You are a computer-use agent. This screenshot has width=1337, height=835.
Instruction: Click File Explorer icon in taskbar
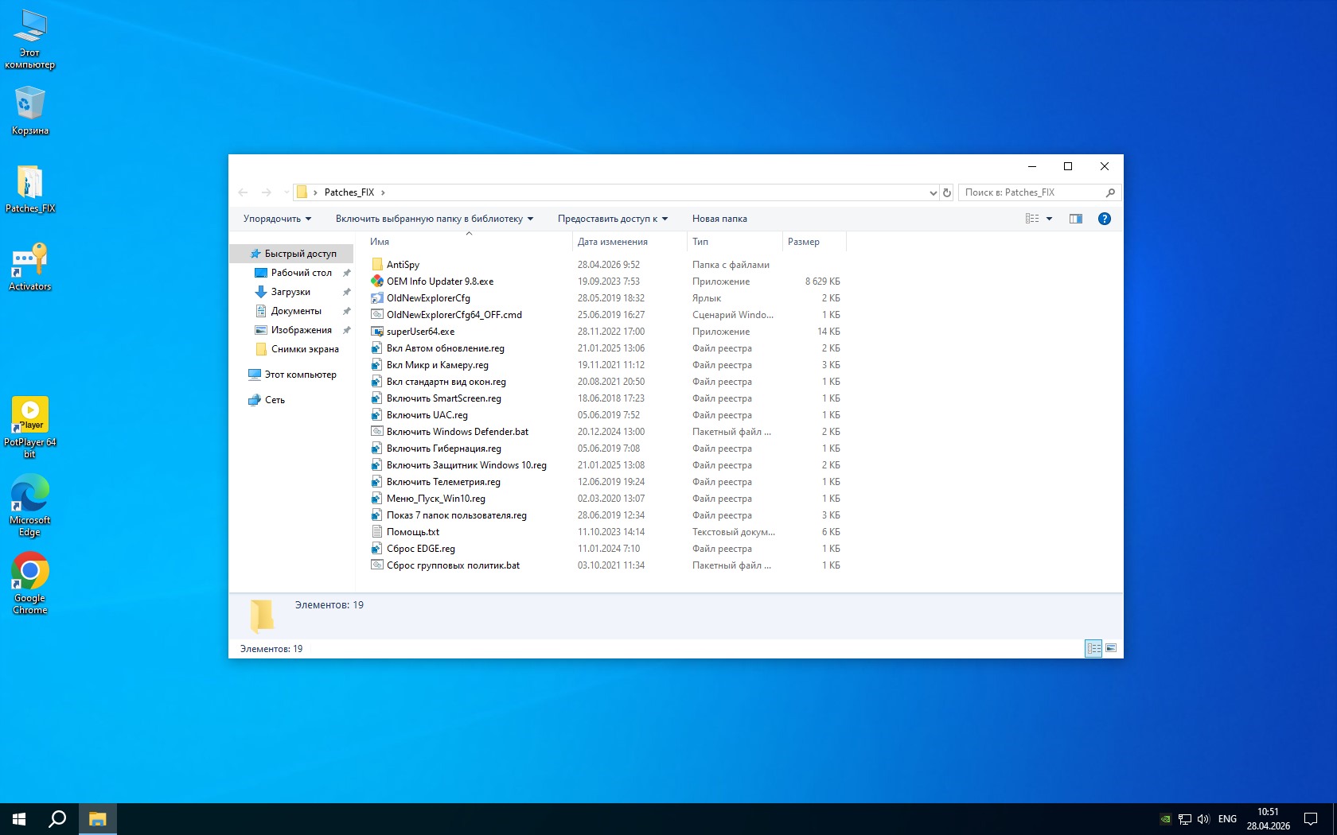tap(98, 818)
